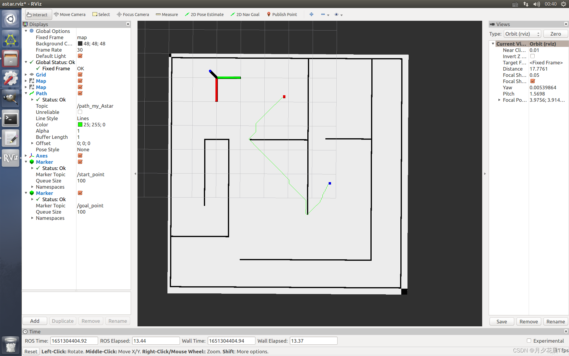Close the Views panel
The image size is (569, 356).
[x=566, y=24]
